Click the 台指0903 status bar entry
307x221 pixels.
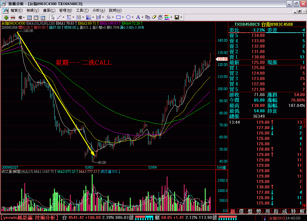coord(277,218)
